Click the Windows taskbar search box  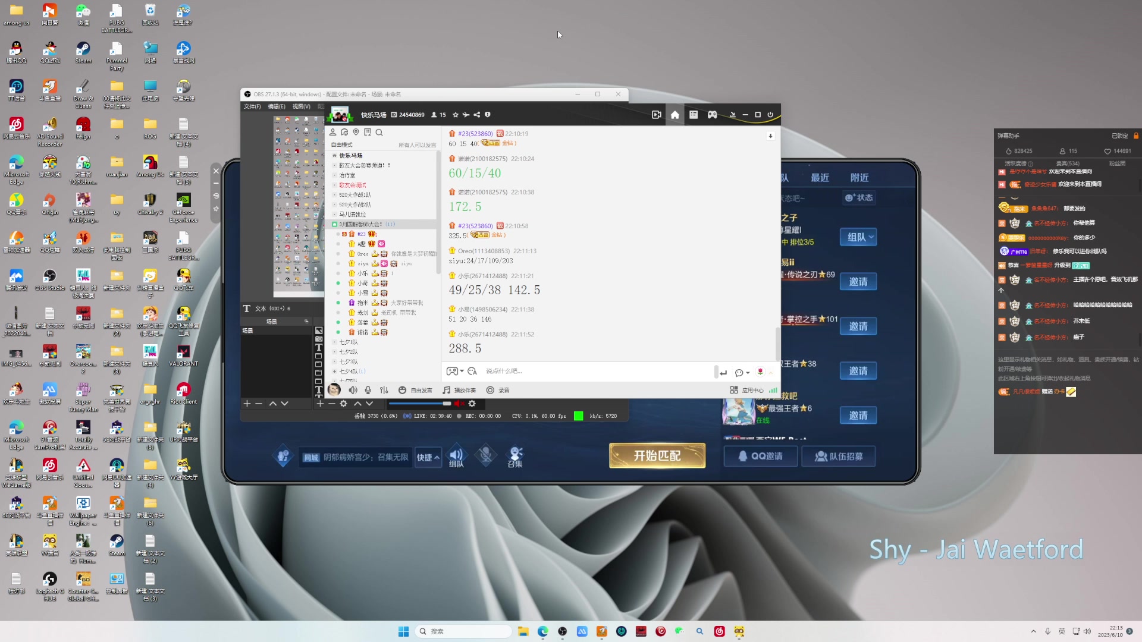[x=463, y=631]
